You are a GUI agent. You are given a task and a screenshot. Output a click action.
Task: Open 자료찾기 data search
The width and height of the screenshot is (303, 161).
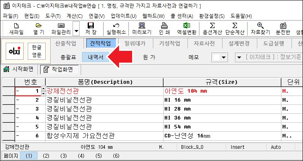(x=260, y=29)
